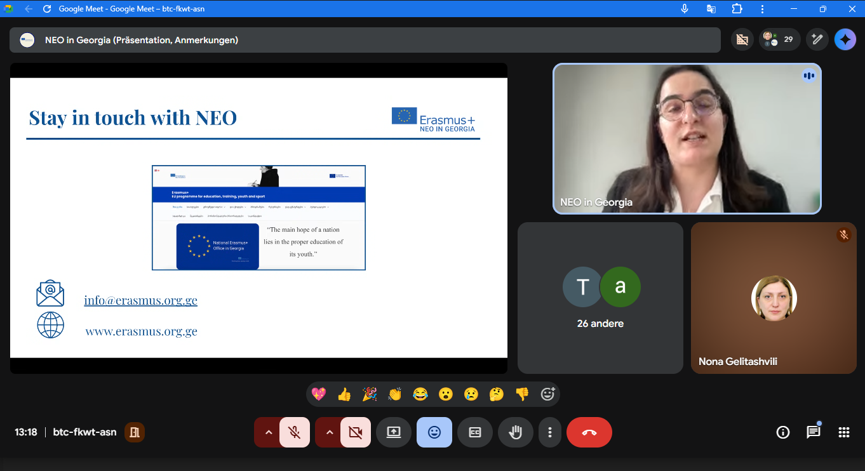This screenshot has height=471, width=865.
Task: Send the thumbs up reaction
Action: pos(344,394)
